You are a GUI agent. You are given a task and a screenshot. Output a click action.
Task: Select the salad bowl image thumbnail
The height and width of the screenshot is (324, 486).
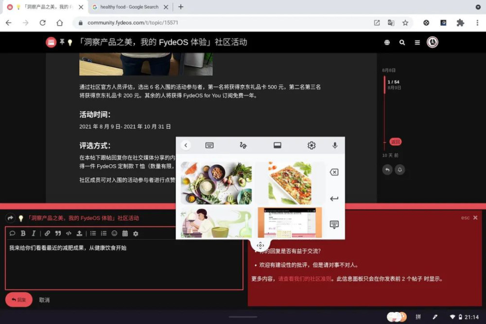tap(216, 183)
